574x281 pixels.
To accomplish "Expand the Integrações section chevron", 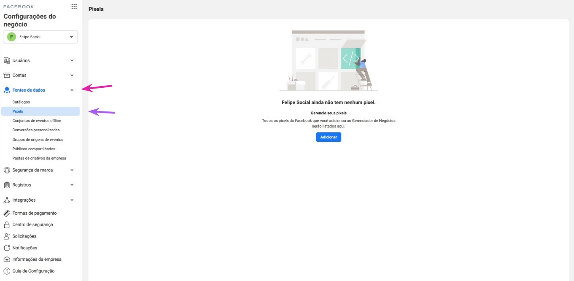I will [x=72, y=200].
